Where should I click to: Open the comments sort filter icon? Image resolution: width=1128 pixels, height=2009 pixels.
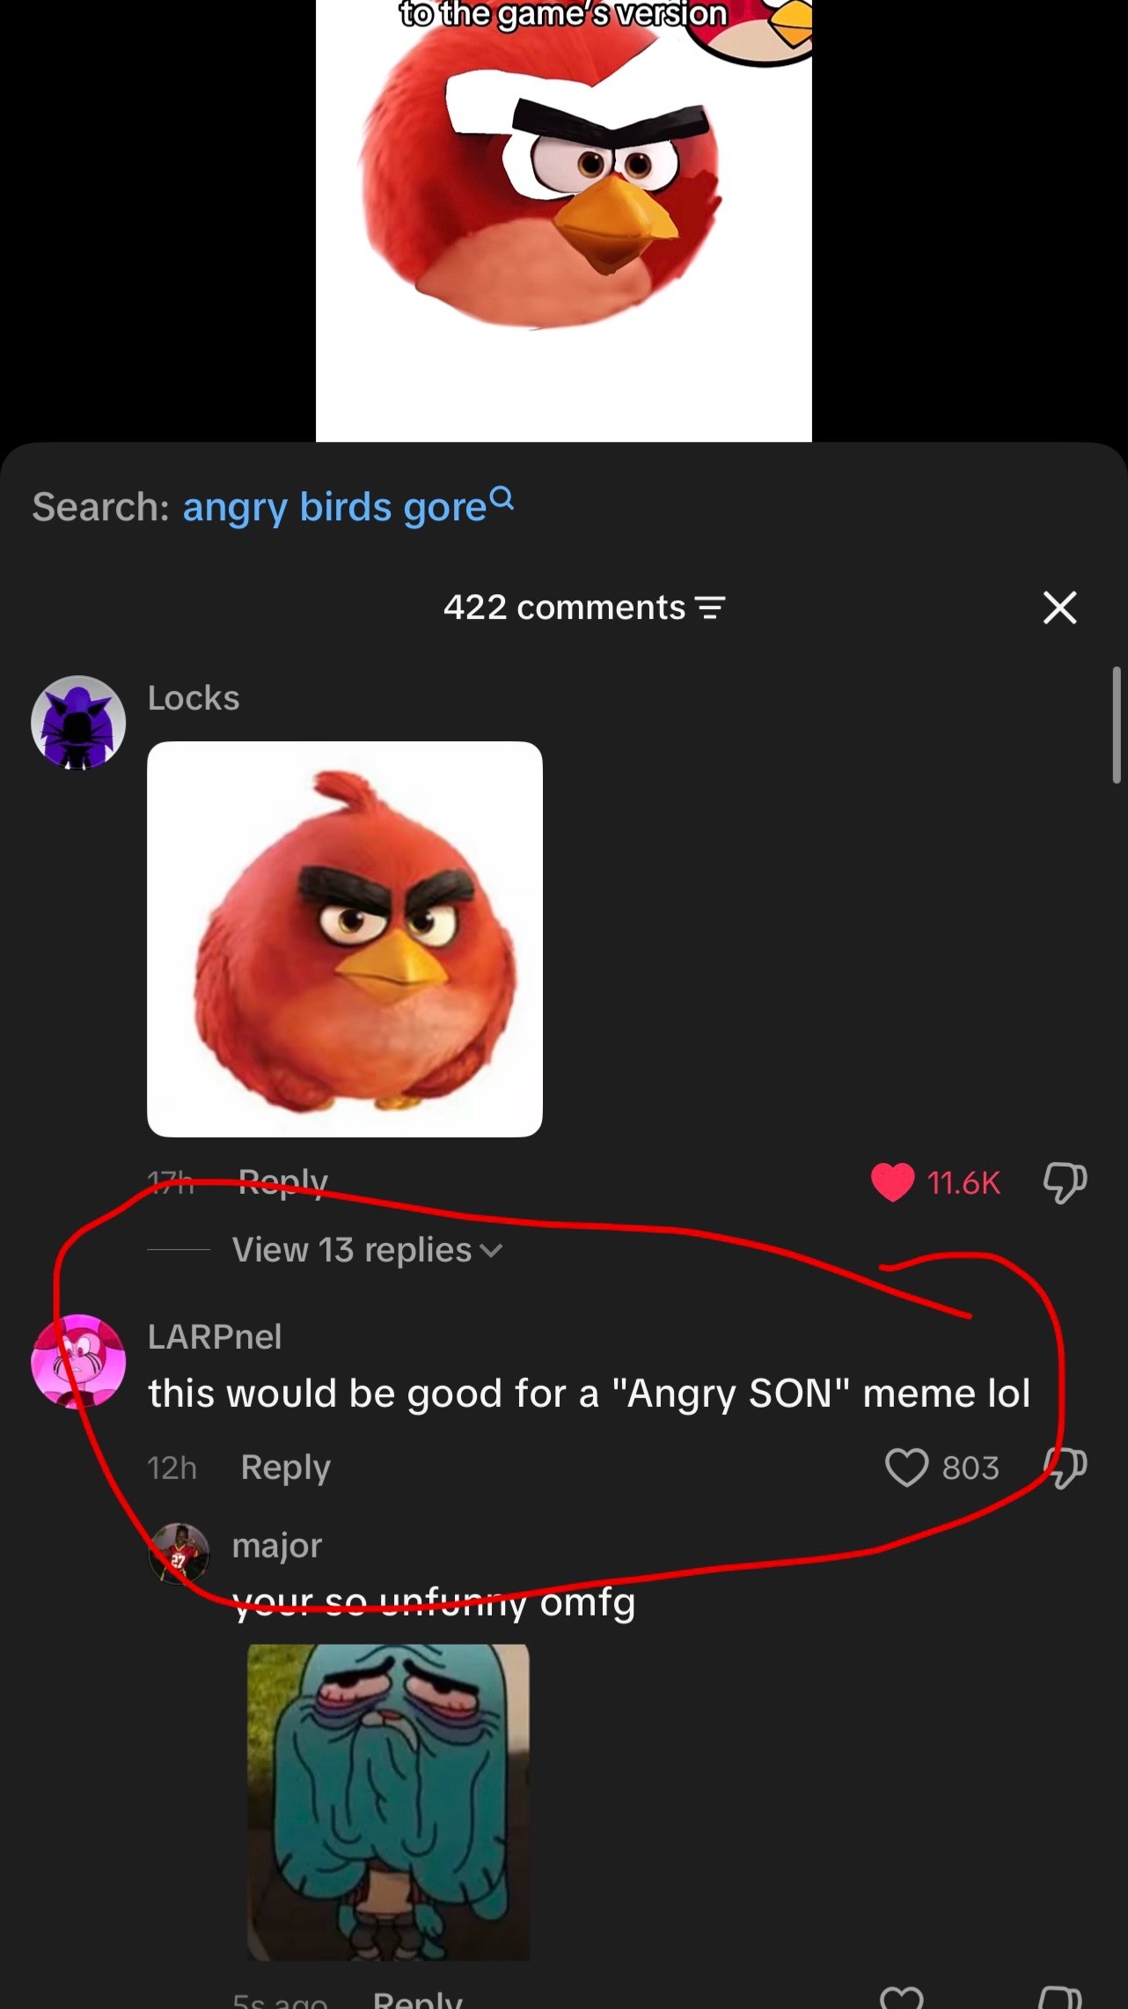click(710, 607)
